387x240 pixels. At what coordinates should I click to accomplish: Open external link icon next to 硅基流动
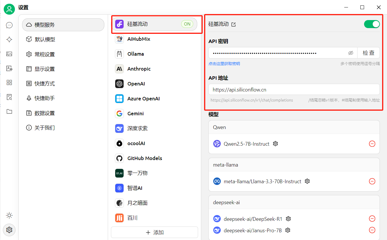pyautogui.click(x=234, y=24)
